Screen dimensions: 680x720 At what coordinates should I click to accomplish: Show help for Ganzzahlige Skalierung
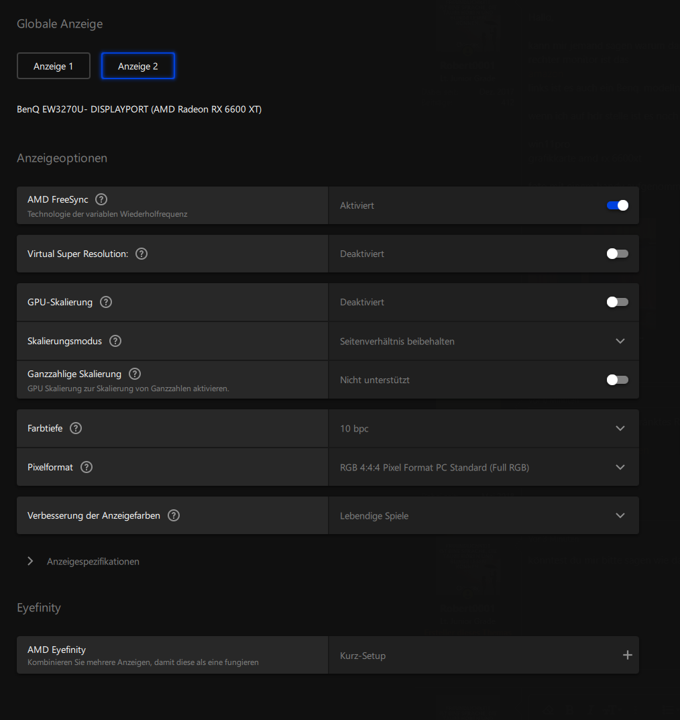135,374
